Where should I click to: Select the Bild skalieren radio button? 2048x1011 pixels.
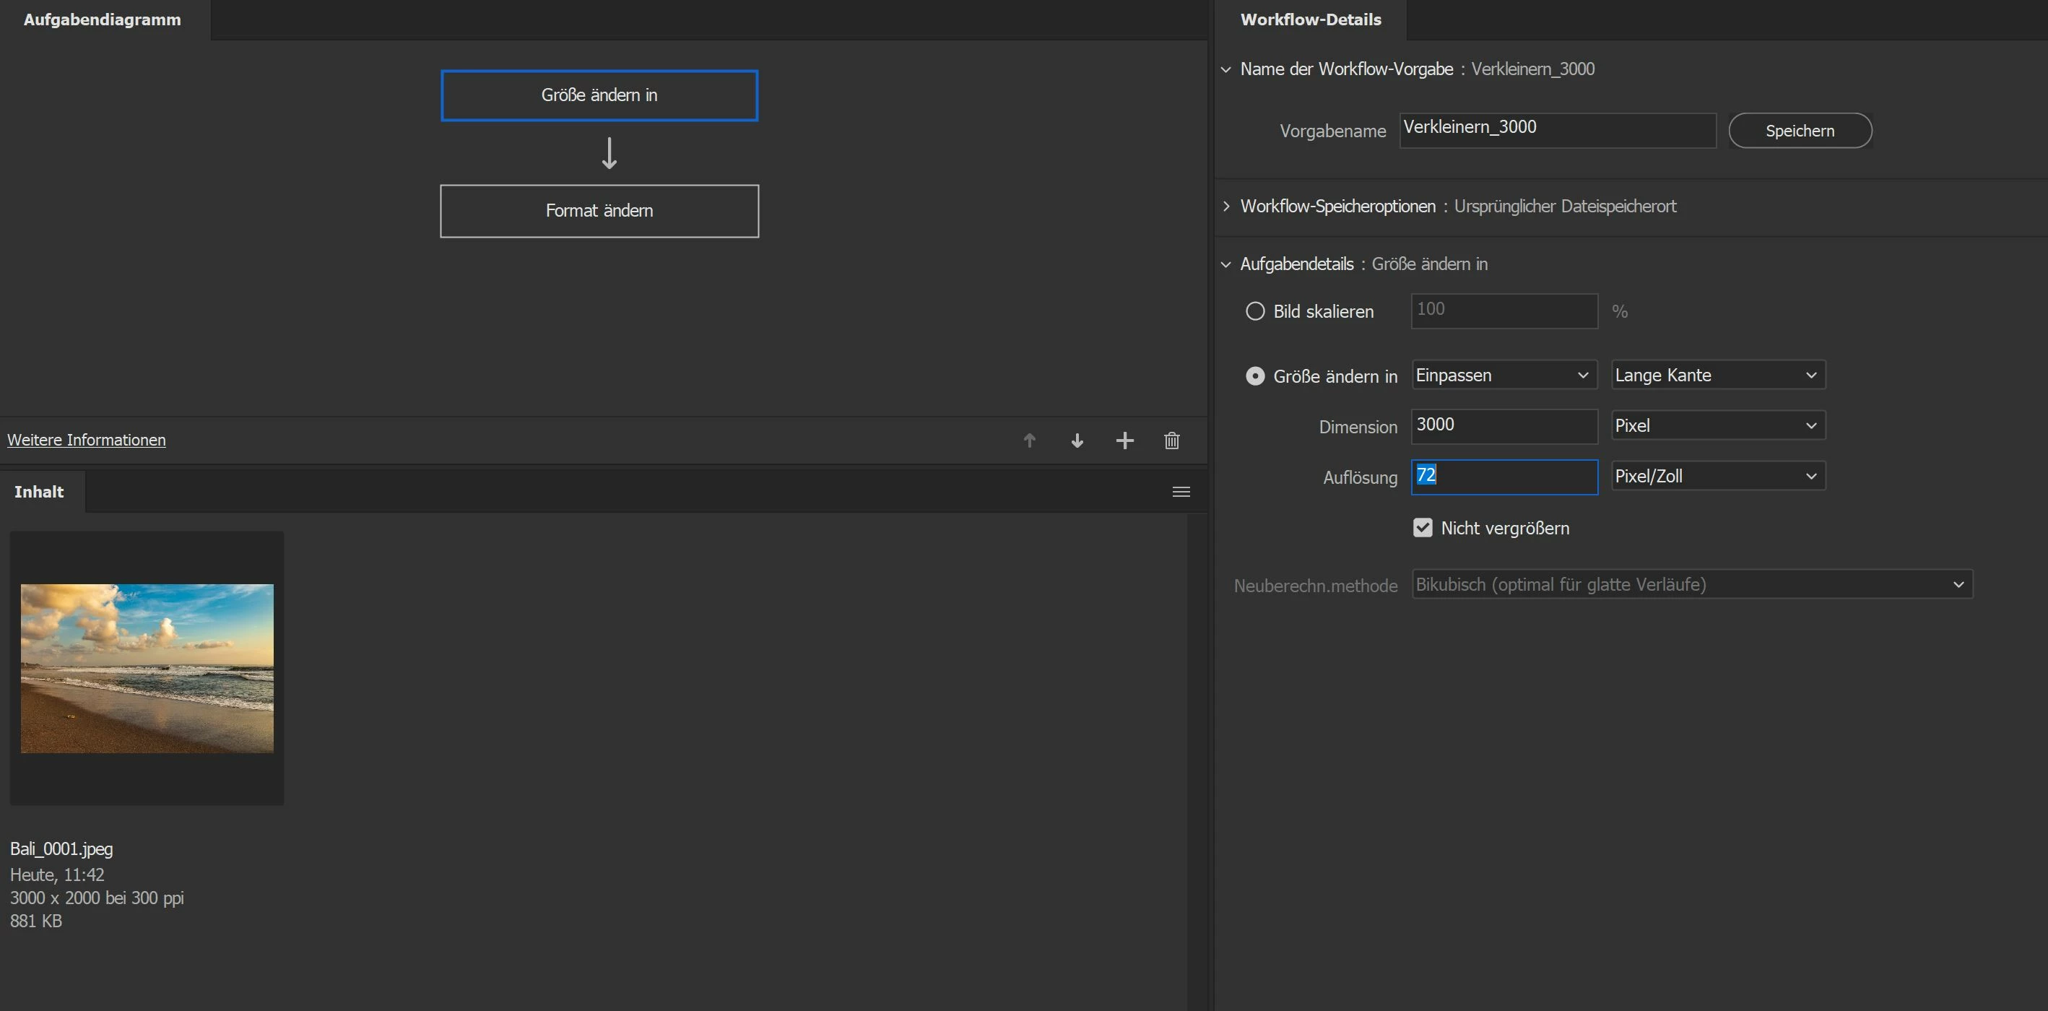(1254, 311)
